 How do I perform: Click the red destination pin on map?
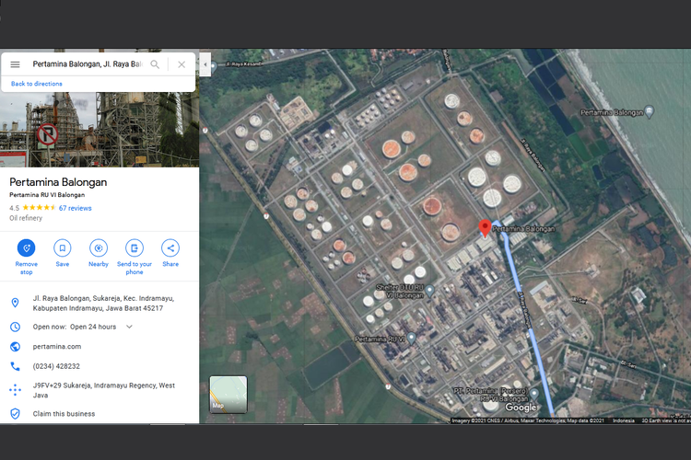pyautogui.click(x=485, y=228)
